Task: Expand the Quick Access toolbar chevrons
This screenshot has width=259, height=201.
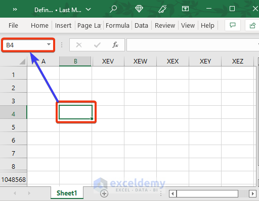Action: tap(15, 10)
